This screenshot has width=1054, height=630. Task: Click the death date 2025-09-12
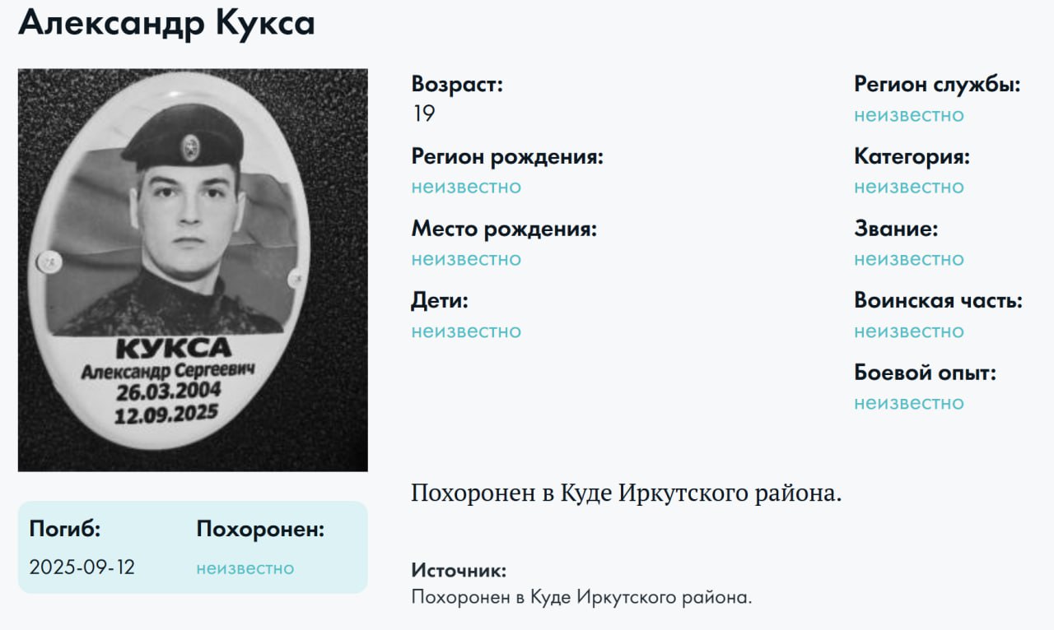[x=82, y=567]
